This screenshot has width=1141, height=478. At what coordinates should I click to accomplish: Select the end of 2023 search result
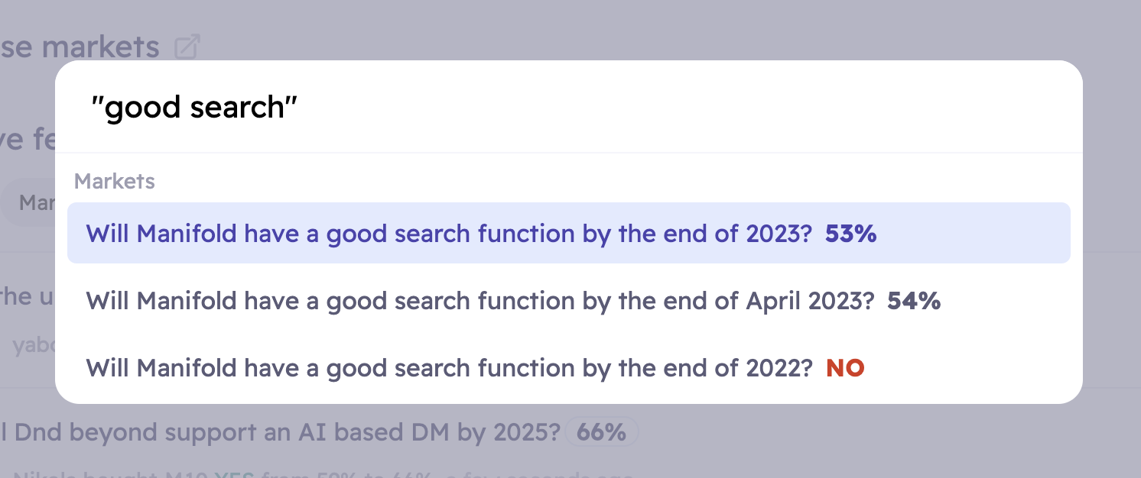569,233
